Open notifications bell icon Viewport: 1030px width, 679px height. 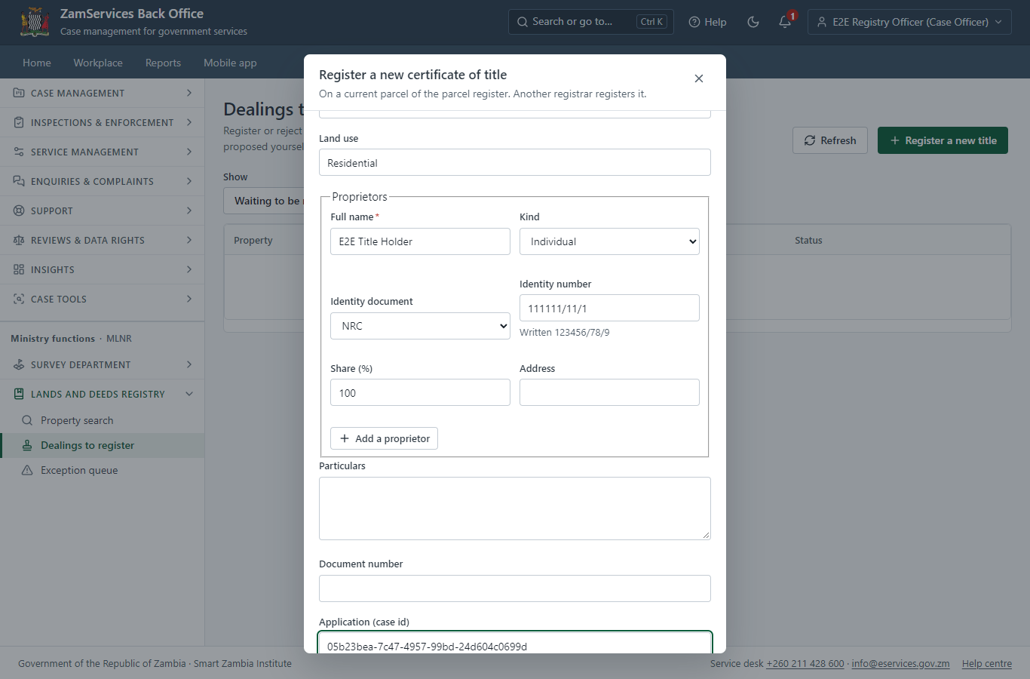[785, 22]
